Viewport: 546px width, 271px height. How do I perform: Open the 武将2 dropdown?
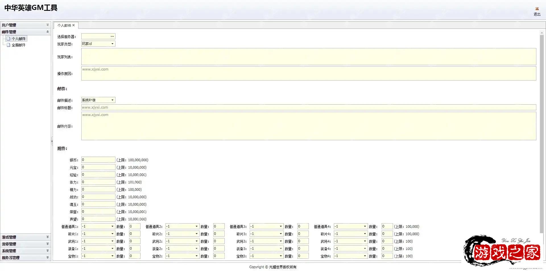(197, 241)
